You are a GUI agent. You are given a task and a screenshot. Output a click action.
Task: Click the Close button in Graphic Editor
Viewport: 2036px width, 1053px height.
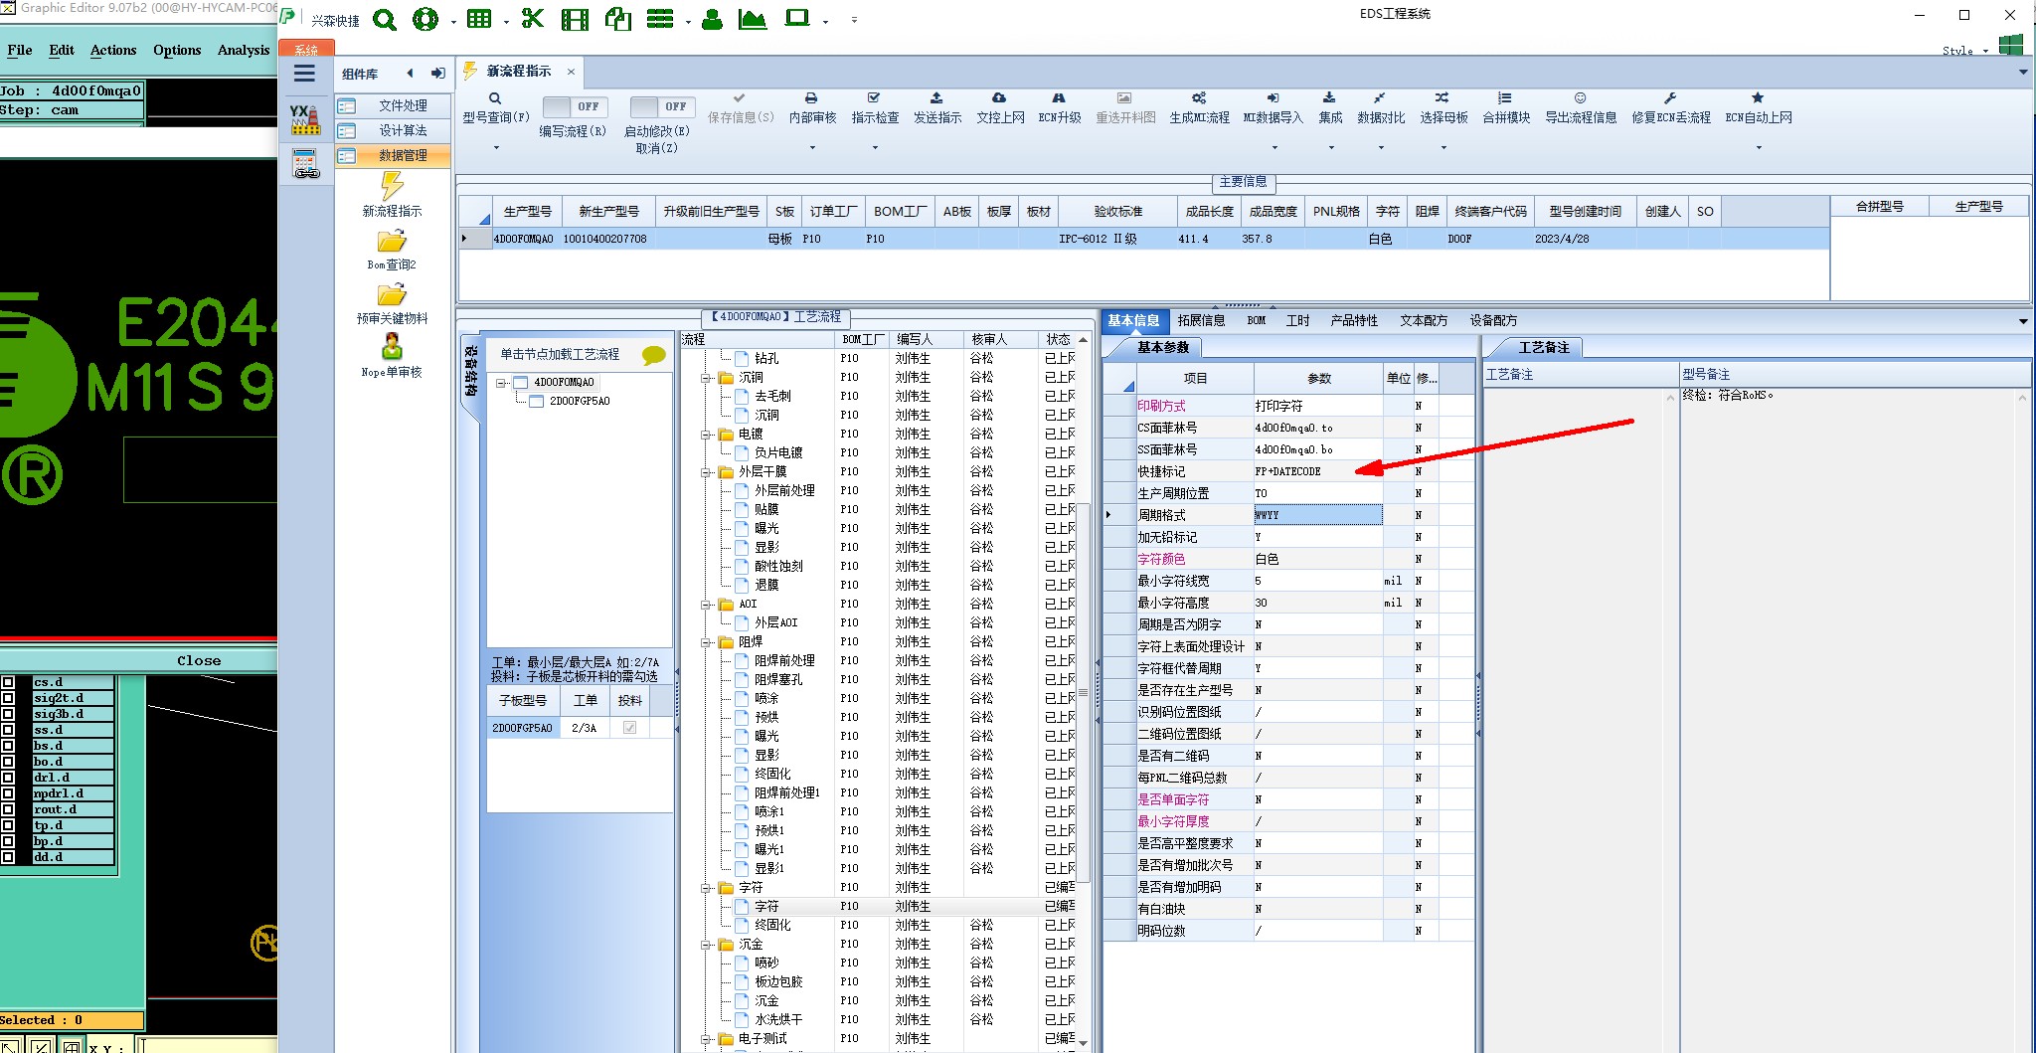click(199, 660)
